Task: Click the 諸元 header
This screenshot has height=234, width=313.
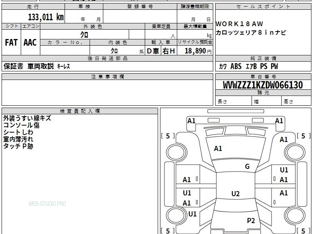Action: [263, 93]
